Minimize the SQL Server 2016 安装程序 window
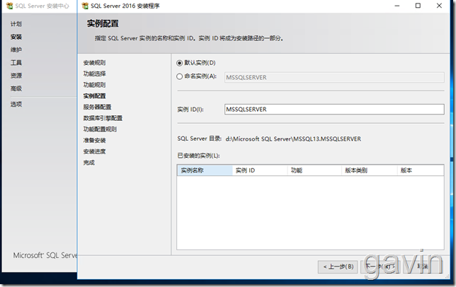 [x=397, y=6]
